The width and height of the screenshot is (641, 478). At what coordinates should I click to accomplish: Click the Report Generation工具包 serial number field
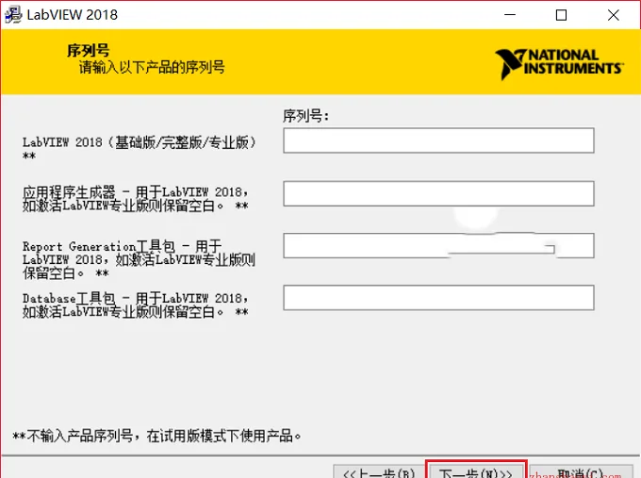(438, 246)
